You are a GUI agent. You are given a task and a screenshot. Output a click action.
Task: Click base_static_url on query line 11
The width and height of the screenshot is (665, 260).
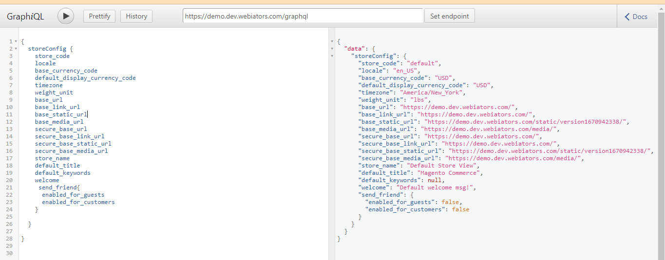(x=61, y=114)
